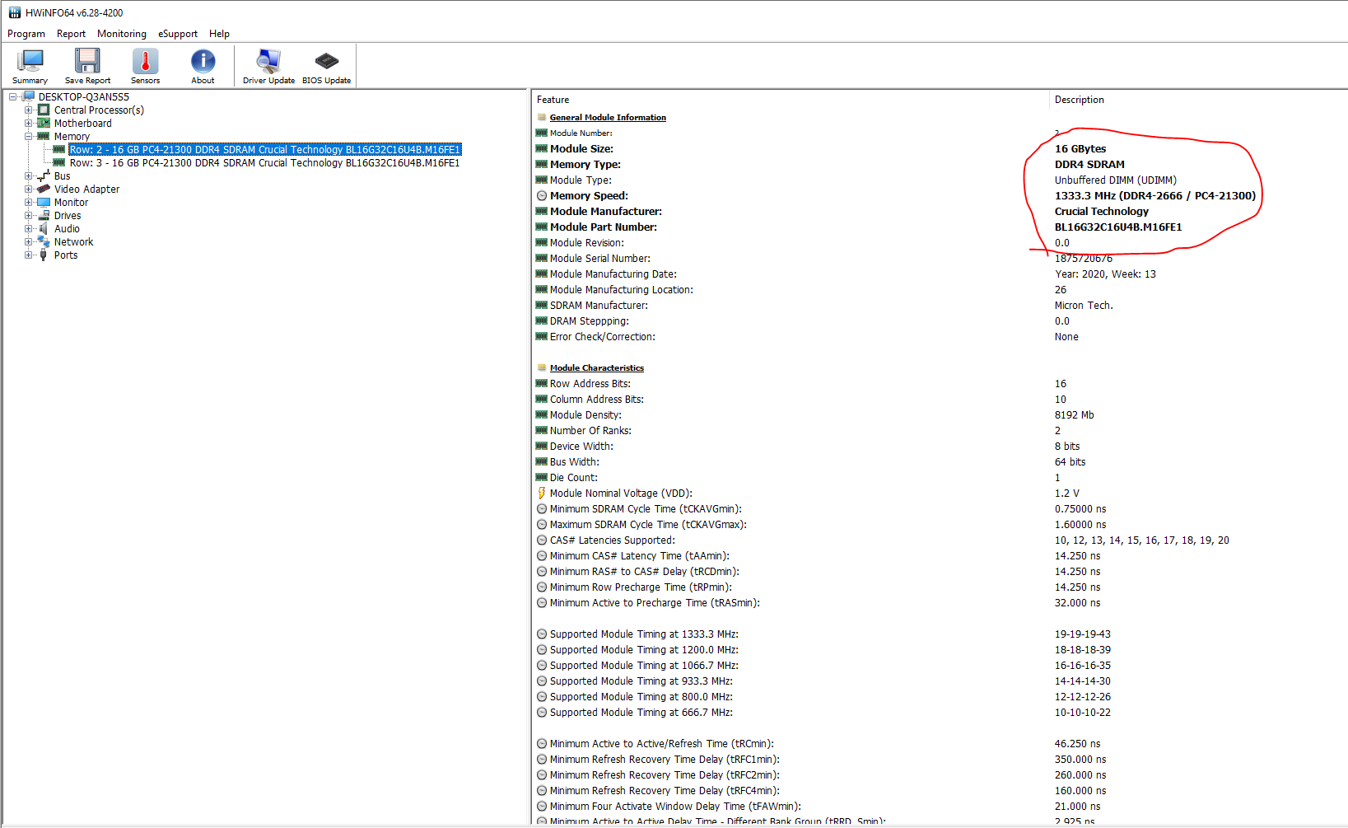This screenshot has height=828, width=1348.
Task: Open the Monitoring menu
Action: coord(122,34)
